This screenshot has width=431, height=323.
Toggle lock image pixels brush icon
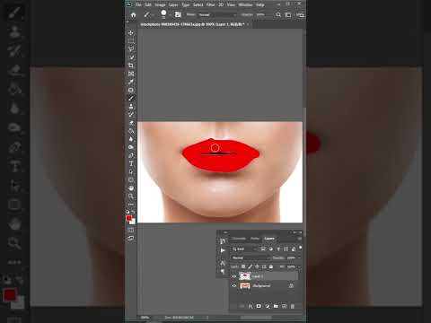tap(251, 266)
